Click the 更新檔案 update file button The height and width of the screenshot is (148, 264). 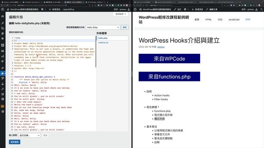pos(15,142)
